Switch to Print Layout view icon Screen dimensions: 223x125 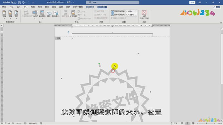pyautogui.click(x=187, y=123)
